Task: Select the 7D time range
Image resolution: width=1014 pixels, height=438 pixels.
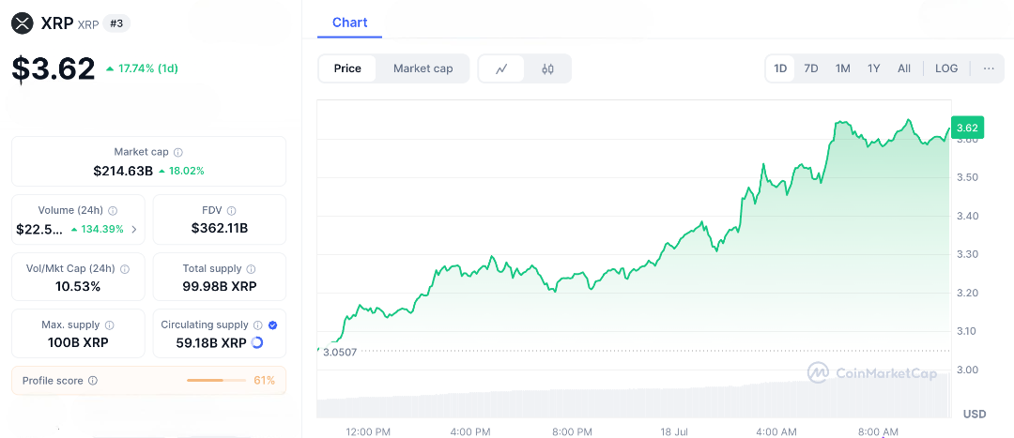Action: pos(811,68)
